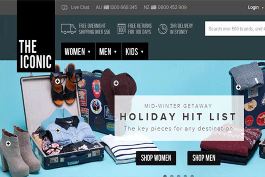Screen dimensions: 265x177
Task: Click the plus hotspot on the sandals
Action: click(57, 81)
